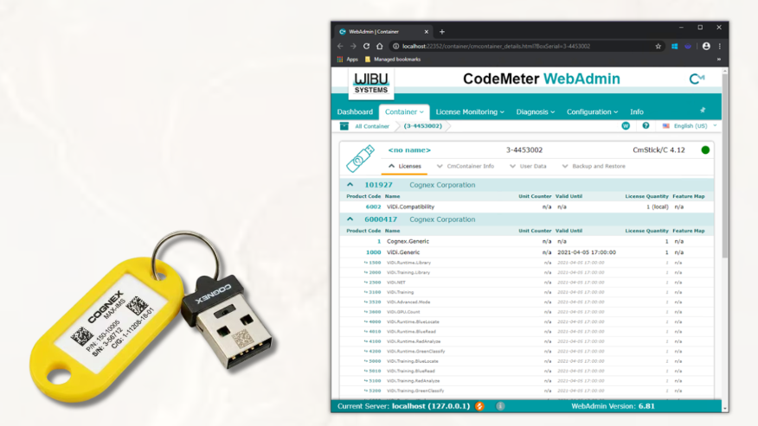Select the ViDi.Runtime.RedAnalyze row name

tap(414, 341)
